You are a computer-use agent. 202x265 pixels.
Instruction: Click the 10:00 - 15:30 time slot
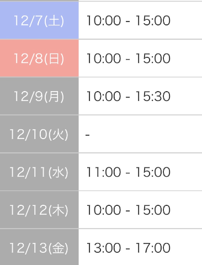[128, 96]
